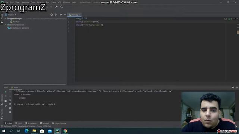Click the pin tab icon in Run panel
The image size is (239, 134).
pos(6,106)
